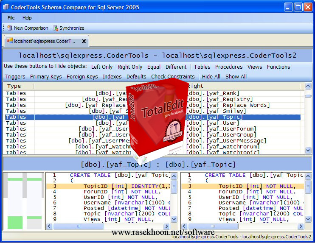Click large green block in difference overview map
This screenshot has height=243, width=315.
click(15, 223)
